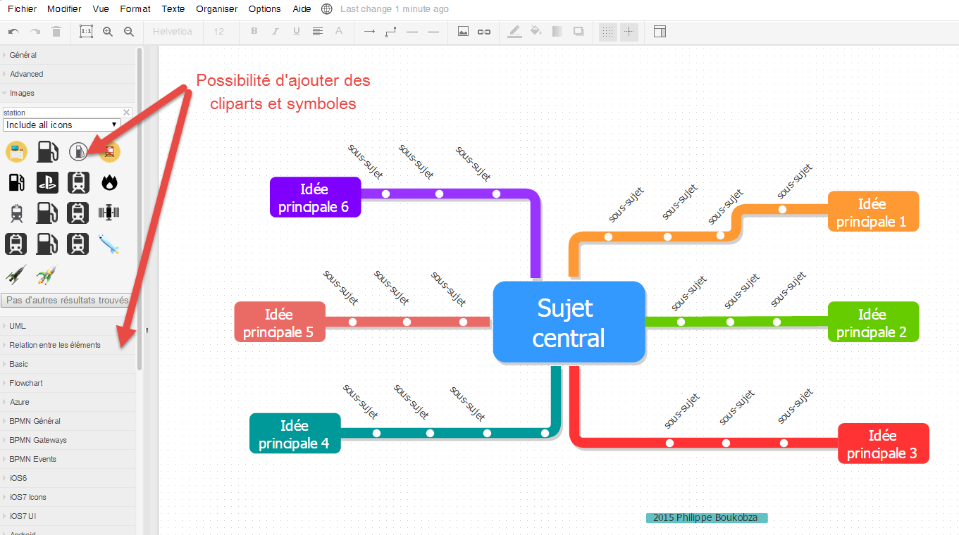The height and width of the screenshot is (535, 959).
Task: Toggle italic text formatting
Action: pyautogui.click(x=275, y=31)
